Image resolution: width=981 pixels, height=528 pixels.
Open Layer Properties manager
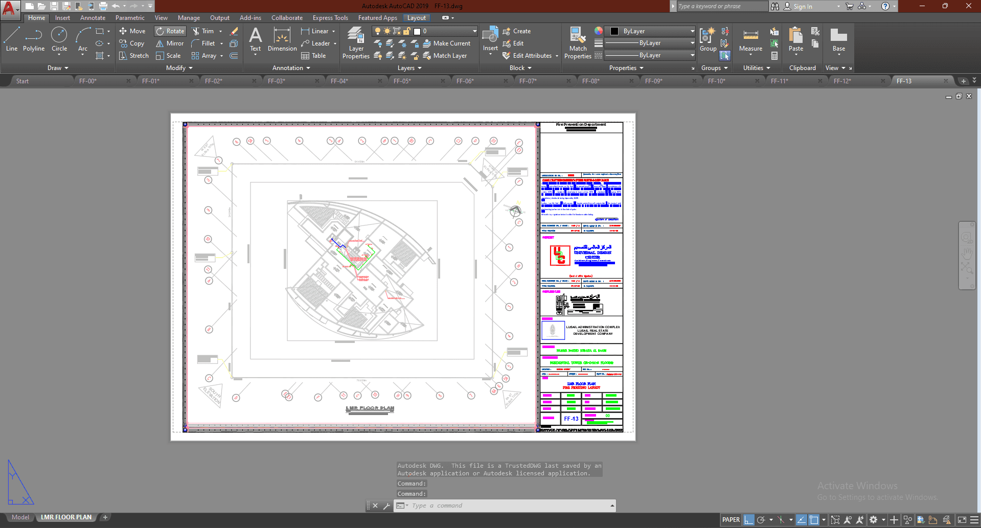click(x=356, y=43)
